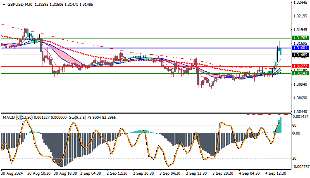
Task: Open the chart menu triangle beside GBPUSD
Action: pyautogui.click(x=4, y=5)
